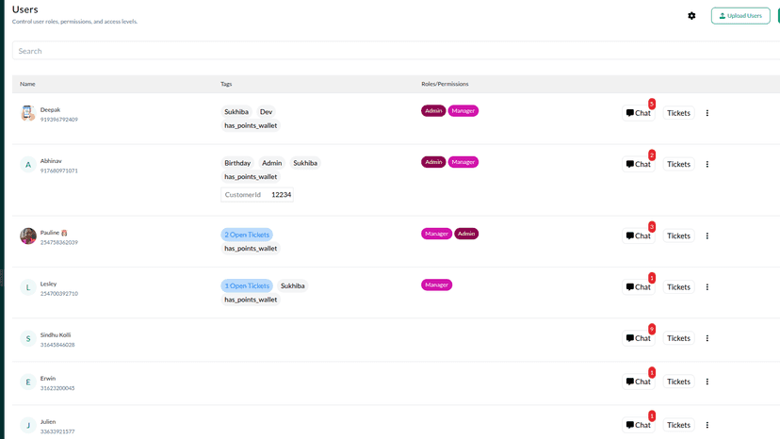
Task: Open more options menu for Deepak
Action: (707, 113)
